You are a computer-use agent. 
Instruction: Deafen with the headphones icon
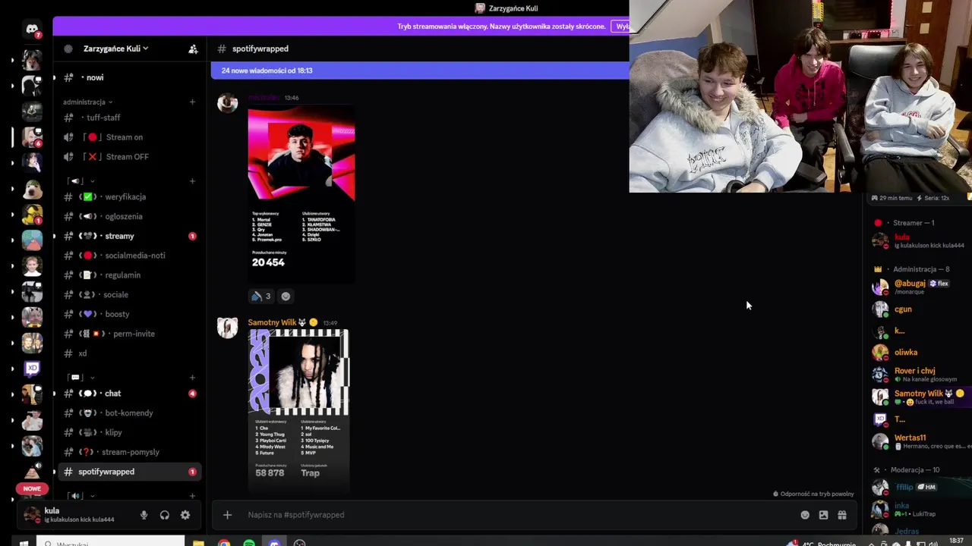point(164,515)
